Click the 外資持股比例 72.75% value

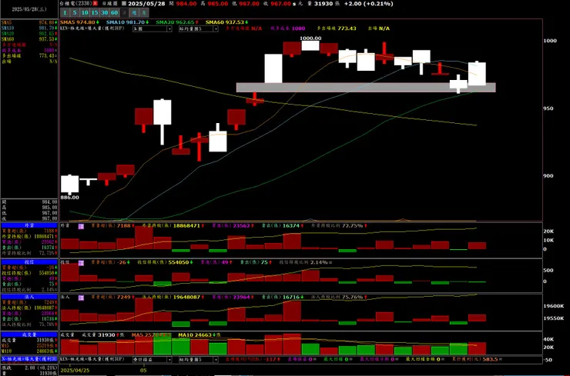[x=353, y=226]
